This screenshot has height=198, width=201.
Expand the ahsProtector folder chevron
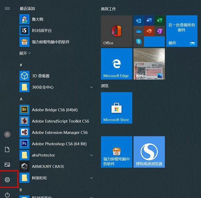(91, 155)
